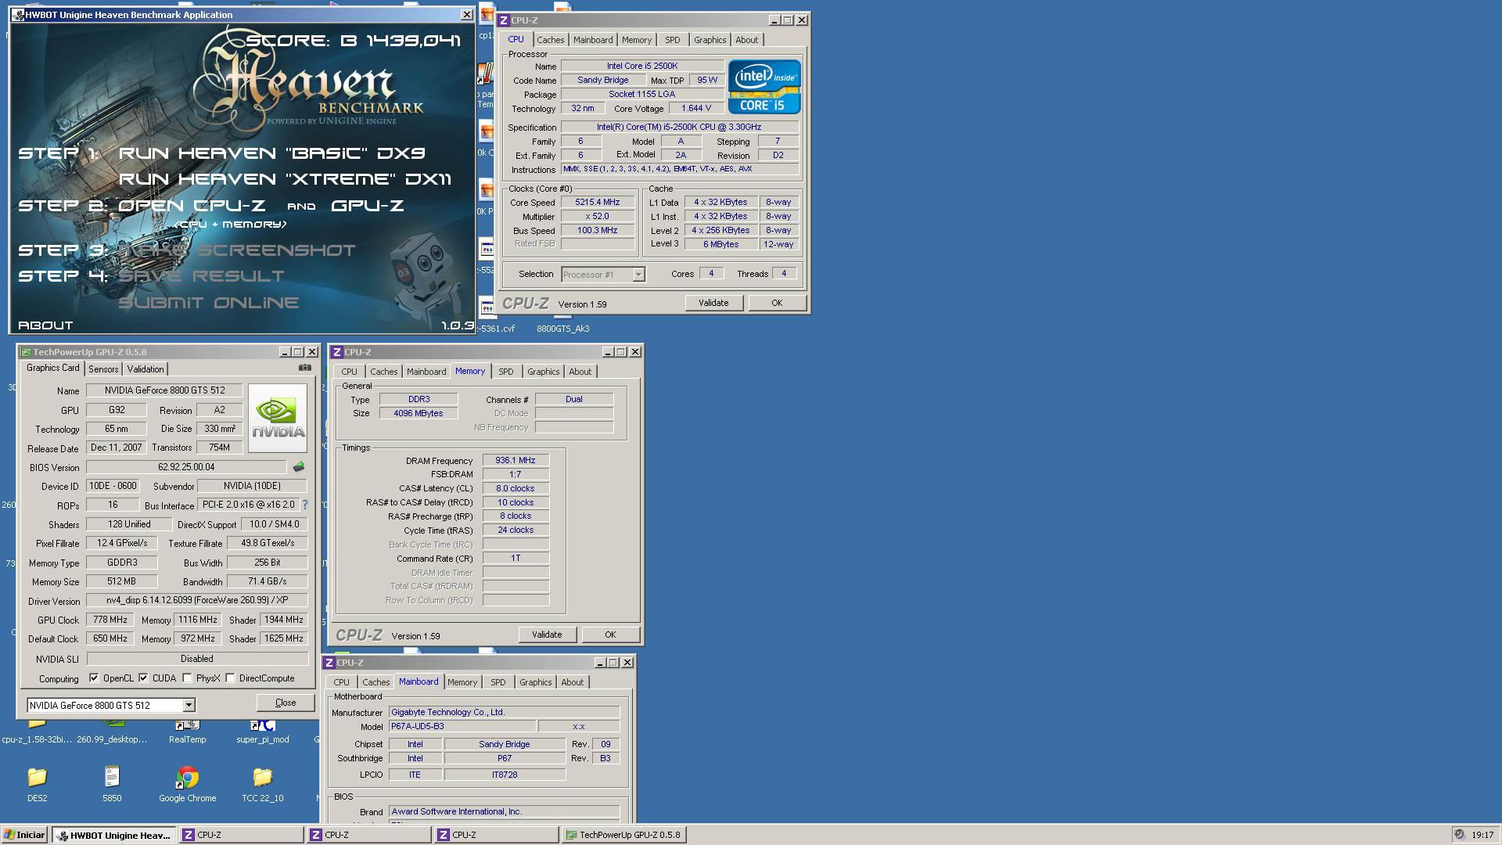The width and height of the screenshot is (1502, 845).
Task: Click the HWBOT Unigine Heaven taskbar button
Action: coord(113,835)
